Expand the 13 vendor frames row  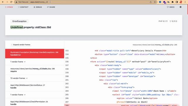[35, 78]
